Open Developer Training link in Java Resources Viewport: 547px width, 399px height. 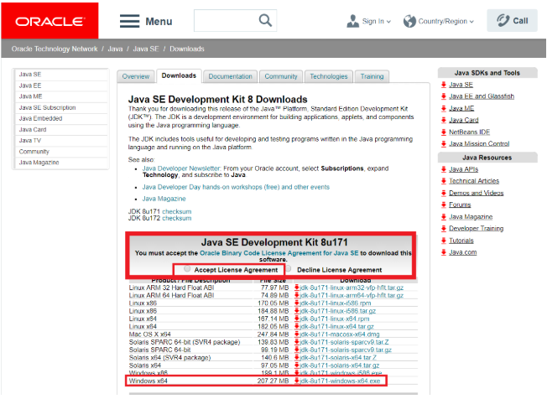pyautogui.click(x=477, y=229)
